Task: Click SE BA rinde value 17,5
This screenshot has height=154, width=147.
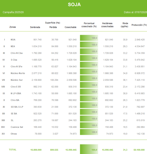Action: pos(125,114)
